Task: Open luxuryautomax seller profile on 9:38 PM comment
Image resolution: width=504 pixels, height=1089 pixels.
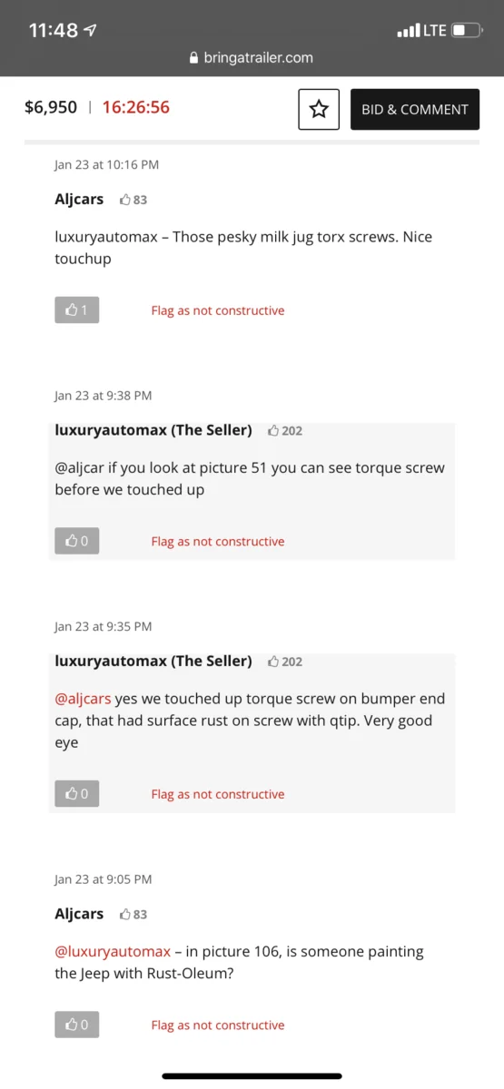Action: [x=153, y=430]
